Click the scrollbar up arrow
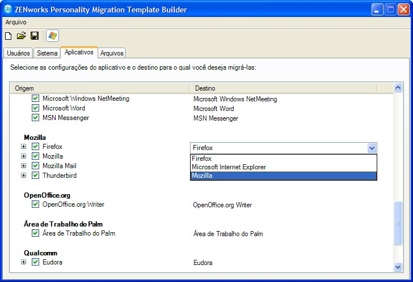This screenshot has width=413, height=282. 398,88
